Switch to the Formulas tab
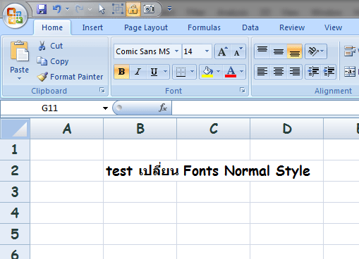This screenshot has height=259, width=359. point(204,27)
